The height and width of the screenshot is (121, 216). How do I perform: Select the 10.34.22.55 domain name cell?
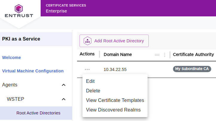coord(115,69)
